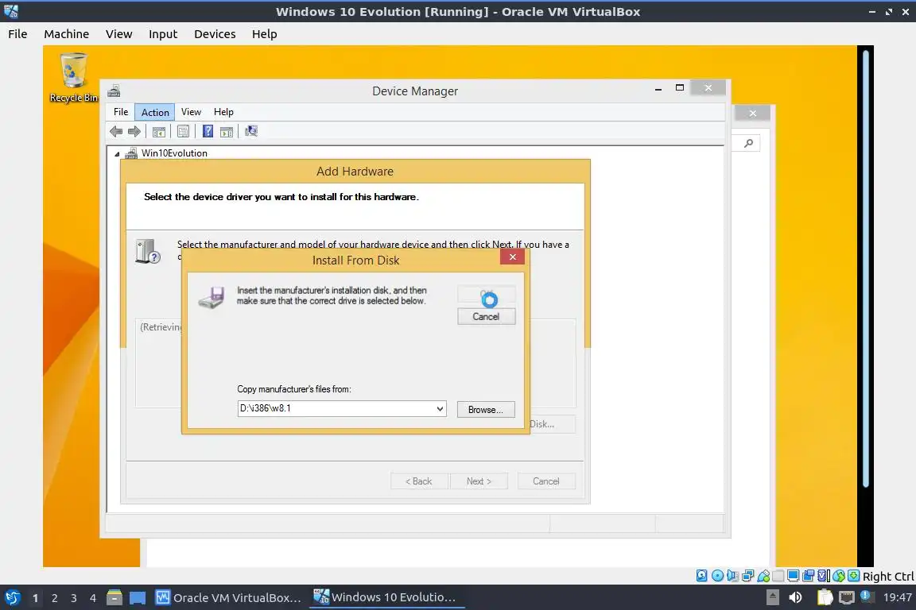Open the Device Manager Help menu
Screen dimensions: 916x610
(x=223, y=111)
